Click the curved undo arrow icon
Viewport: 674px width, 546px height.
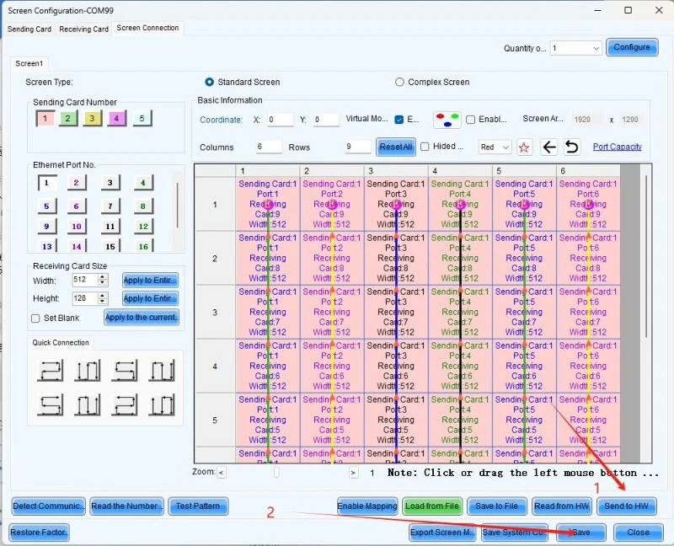click(571, 147)
